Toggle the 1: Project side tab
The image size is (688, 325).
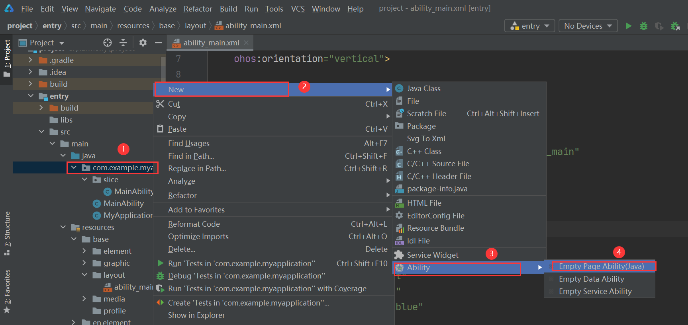[7, 58]
